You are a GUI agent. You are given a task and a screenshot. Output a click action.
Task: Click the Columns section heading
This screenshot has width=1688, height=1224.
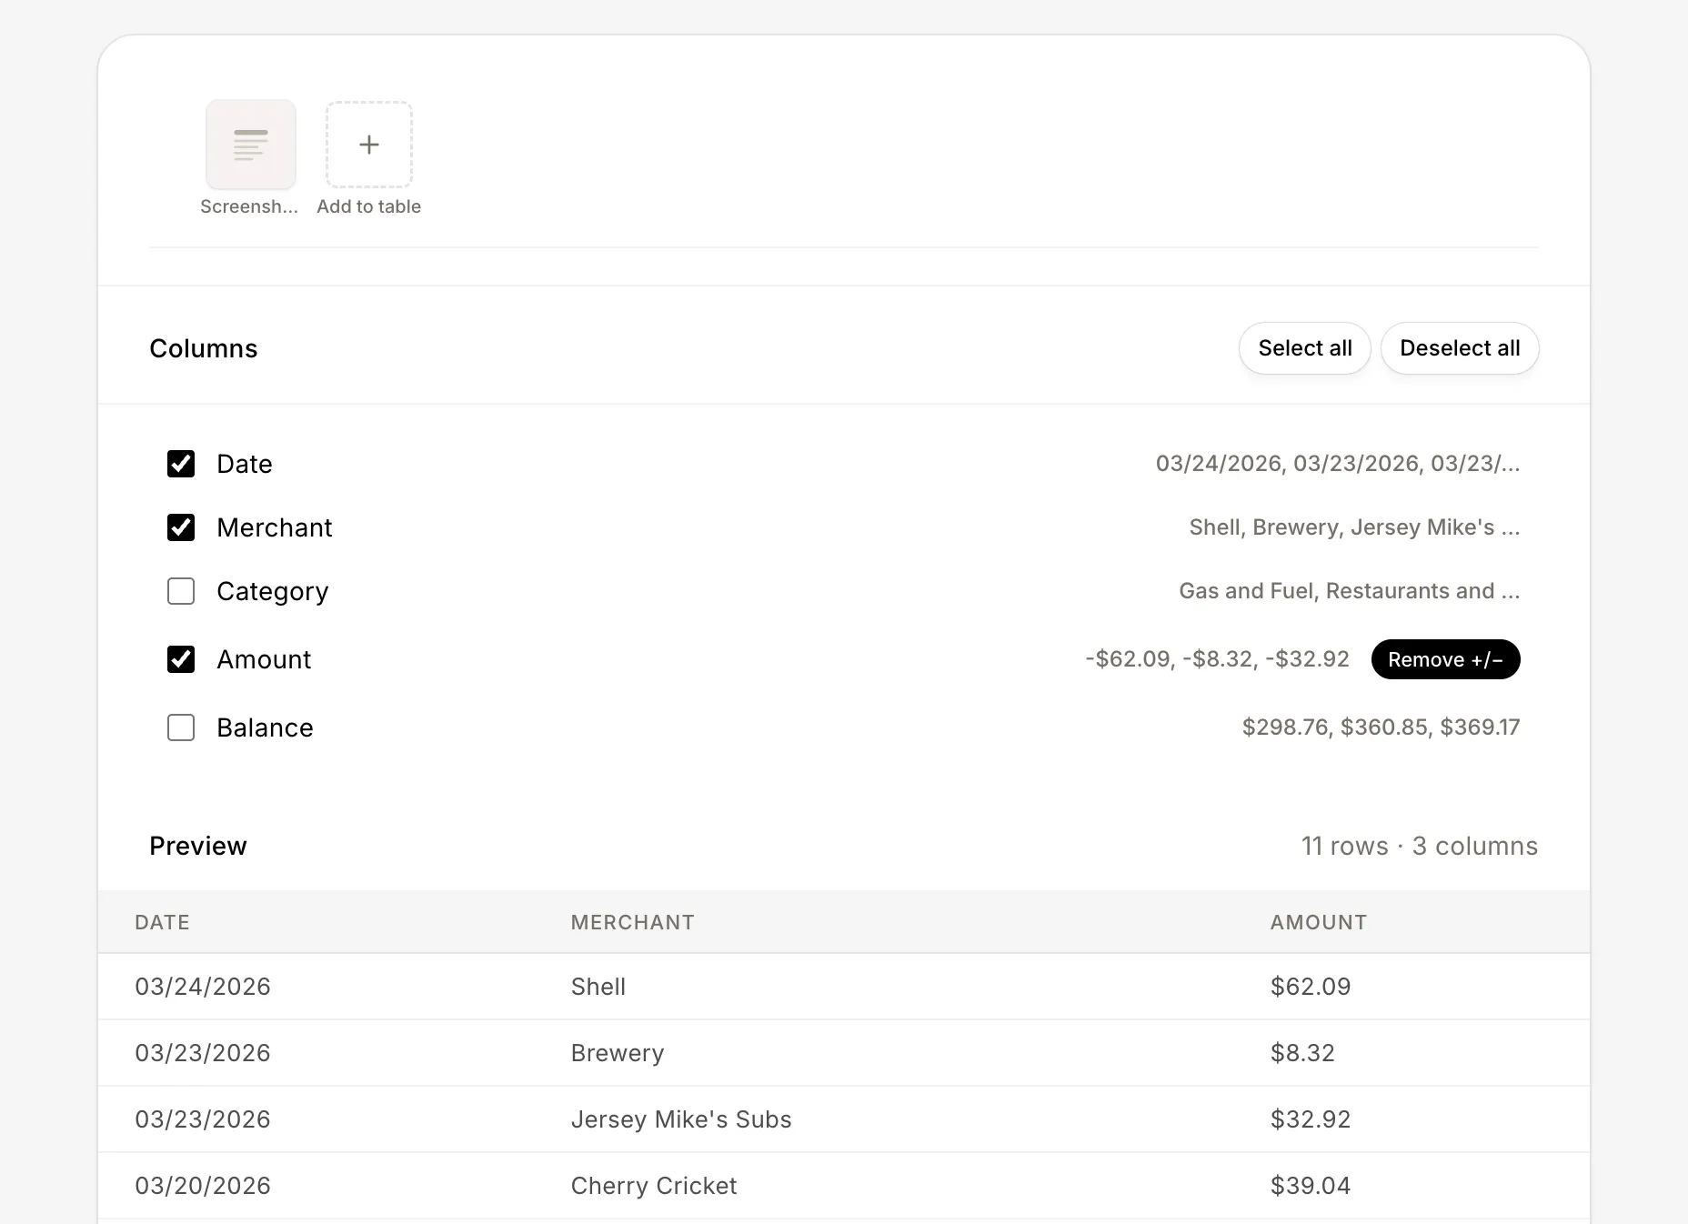[204, 348]
